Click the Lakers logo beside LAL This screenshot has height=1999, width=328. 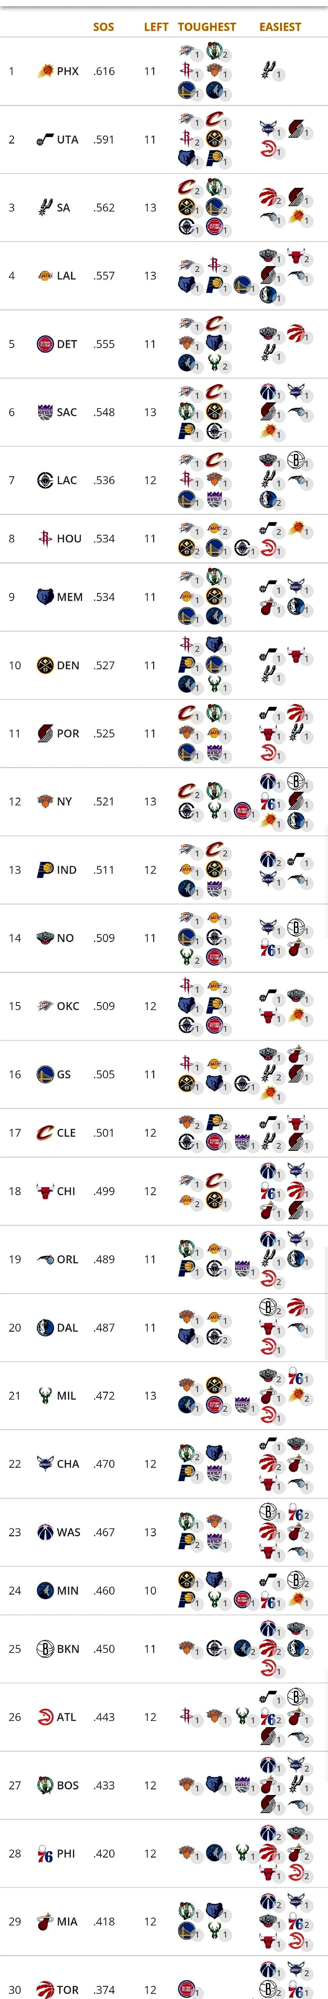click(x=45, y=276)
